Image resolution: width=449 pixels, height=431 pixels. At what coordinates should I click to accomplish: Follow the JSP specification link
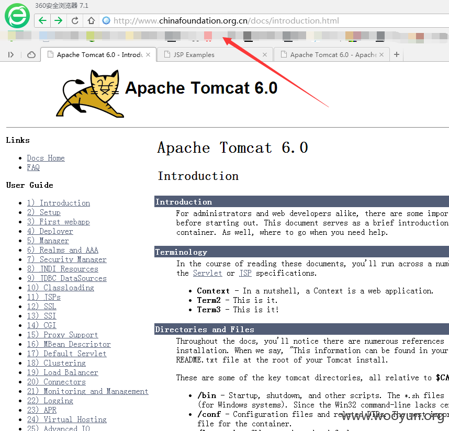click(245, 273)
